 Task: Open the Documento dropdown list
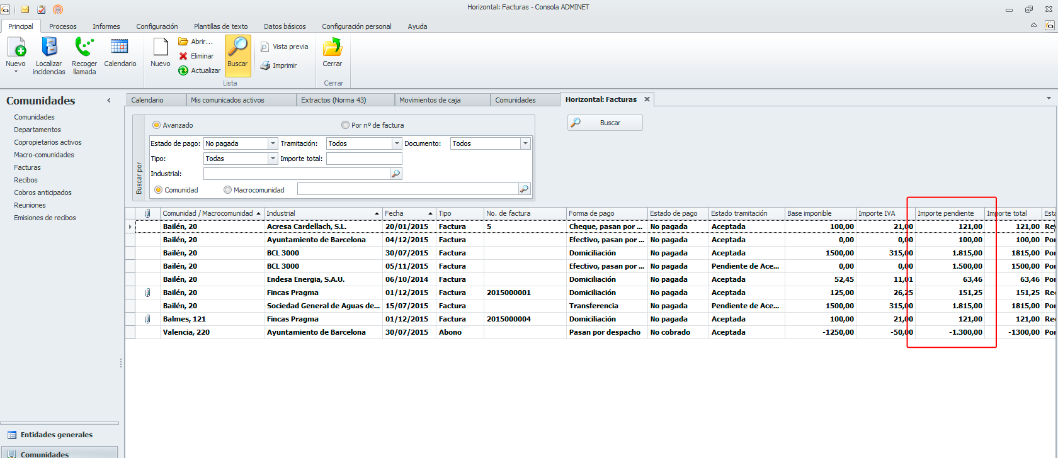525,143
